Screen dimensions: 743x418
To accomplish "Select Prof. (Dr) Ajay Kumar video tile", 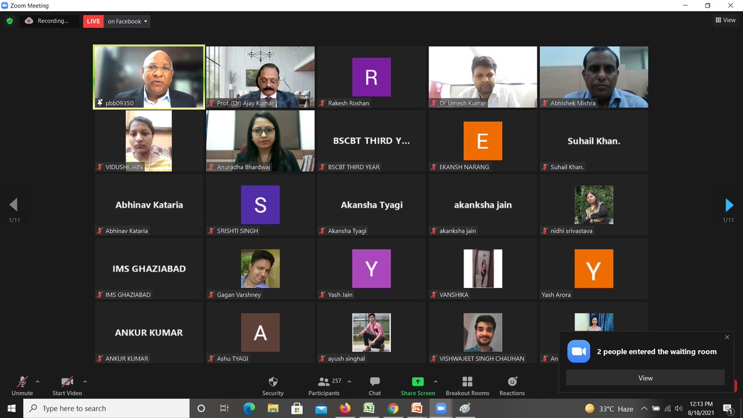I will click(x=260, y=77).
